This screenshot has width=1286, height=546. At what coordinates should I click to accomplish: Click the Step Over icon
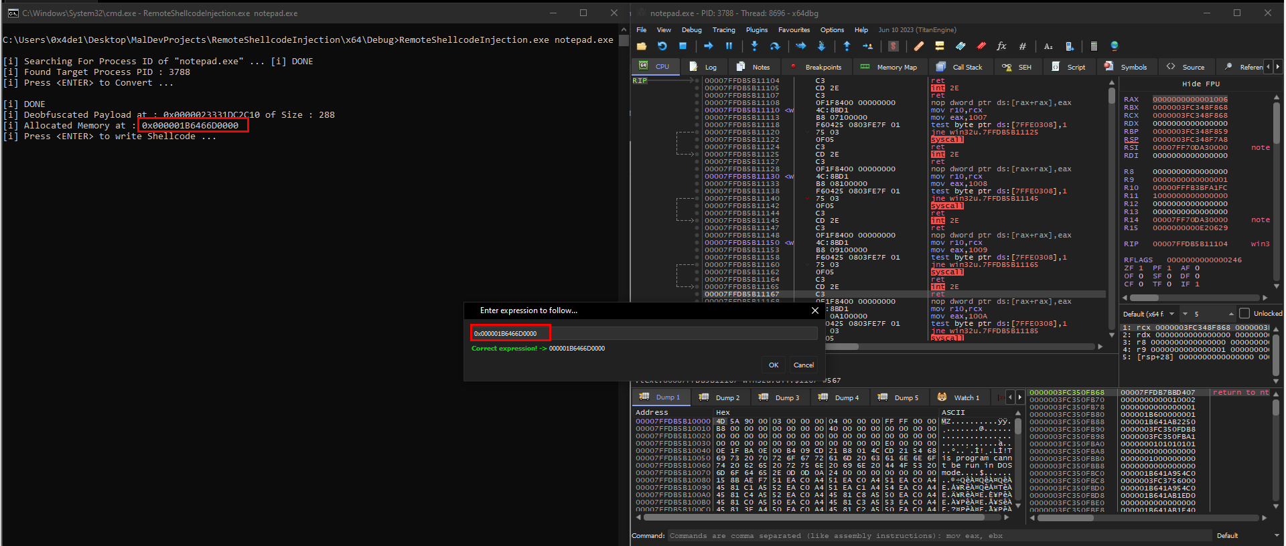coord(775,46)
